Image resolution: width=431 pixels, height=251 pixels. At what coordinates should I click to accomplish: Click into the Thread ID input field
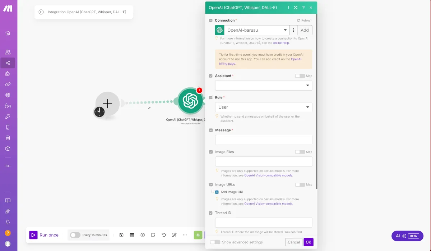tap(264, 223)
